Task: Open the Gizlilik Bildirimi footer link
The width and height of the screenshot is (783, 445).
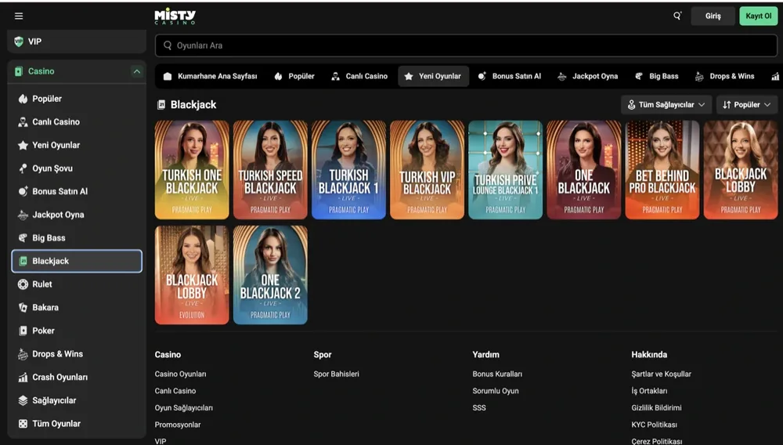Action: pos(656,408)
